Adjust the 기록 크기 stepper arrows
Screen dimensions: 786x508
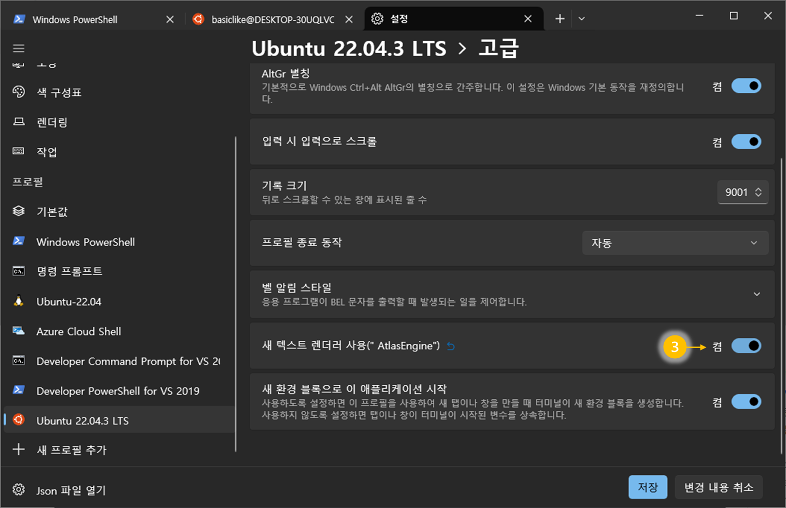(x=758, y=192)
